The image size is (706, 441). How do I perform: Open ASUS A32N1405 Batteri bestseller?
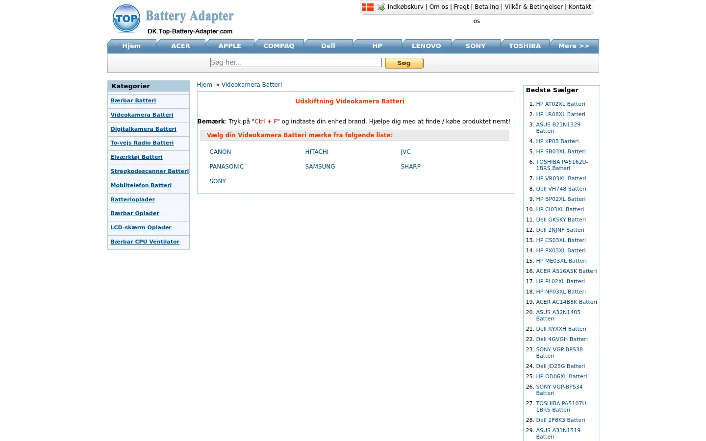tap(558, 316)
